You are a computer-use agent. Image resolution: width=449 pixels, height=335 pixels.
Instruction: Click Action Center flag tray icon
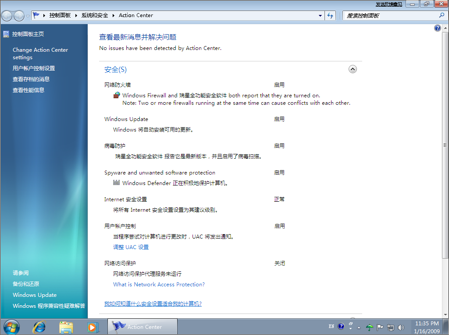pos(380,327)
